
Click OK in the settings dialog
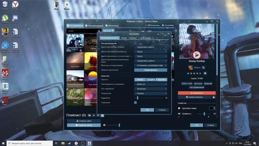coord(147,110)
